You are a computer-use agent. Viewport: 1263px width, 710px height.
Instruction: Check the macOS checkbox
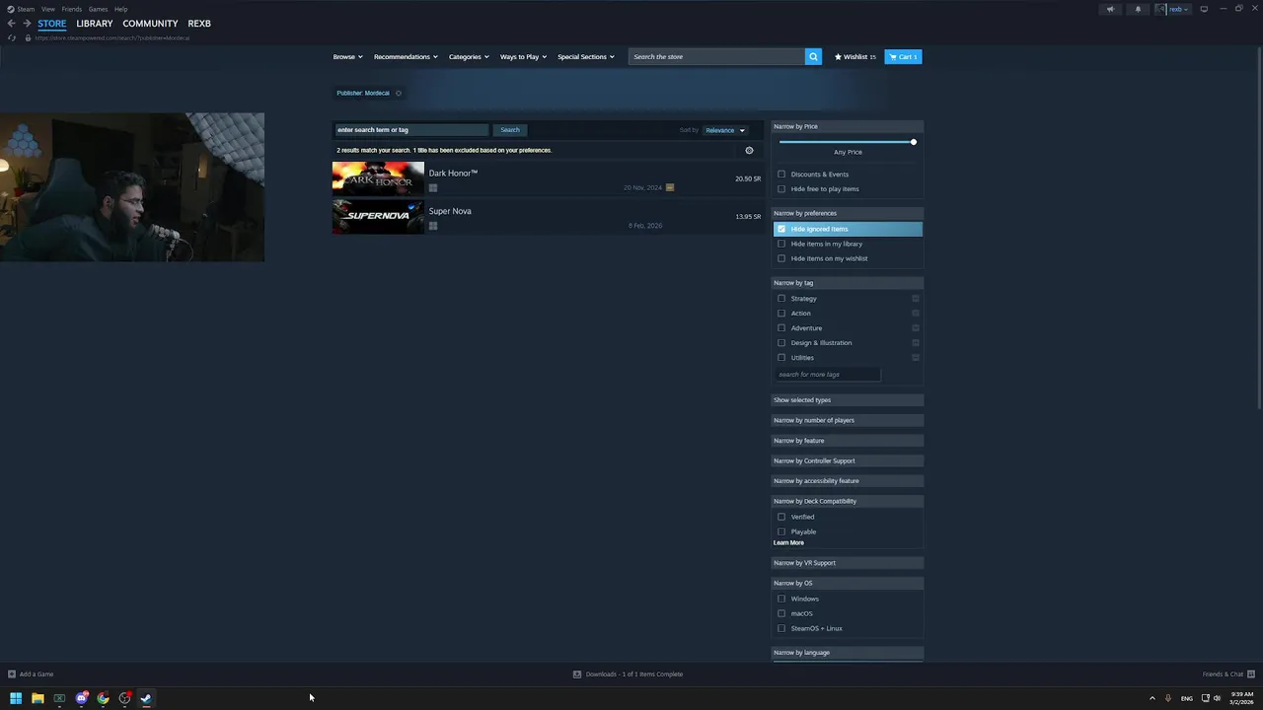click(x=781, y=613)
